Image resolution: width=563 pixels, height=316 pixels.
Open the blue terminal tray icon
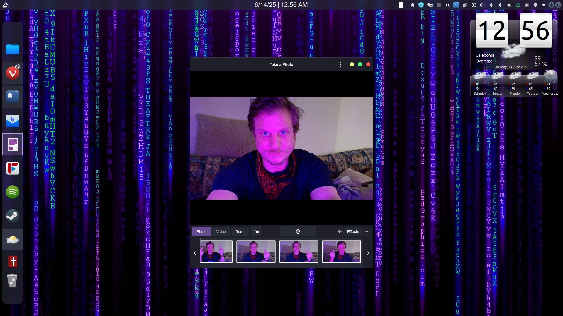(456, 5)
